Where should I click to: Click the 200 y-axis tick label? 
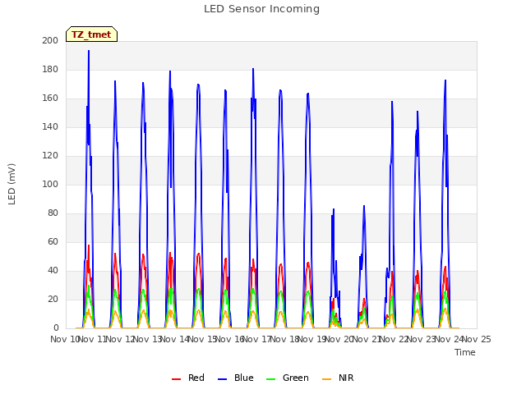(50, 40)
